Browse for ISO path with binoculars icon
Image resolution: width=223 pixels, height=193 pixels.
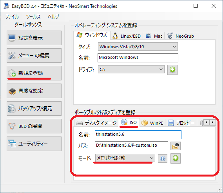tap(176, 146)
